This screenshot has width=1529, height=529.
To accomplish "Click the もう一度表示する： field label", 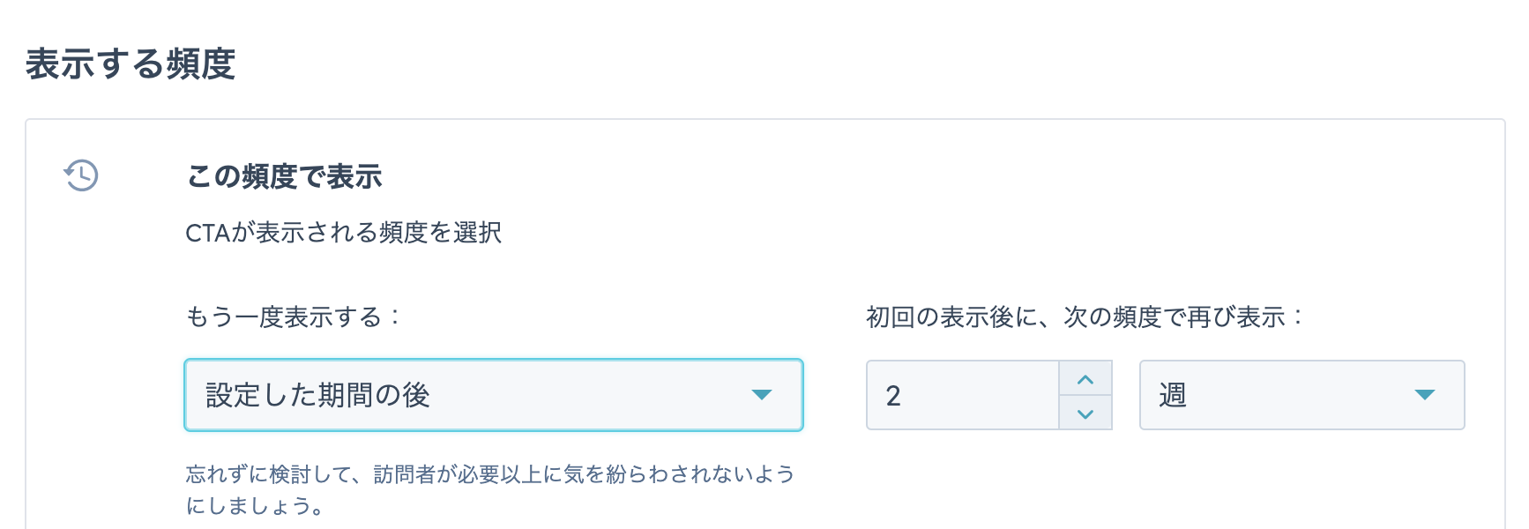I will click(294, 317).
